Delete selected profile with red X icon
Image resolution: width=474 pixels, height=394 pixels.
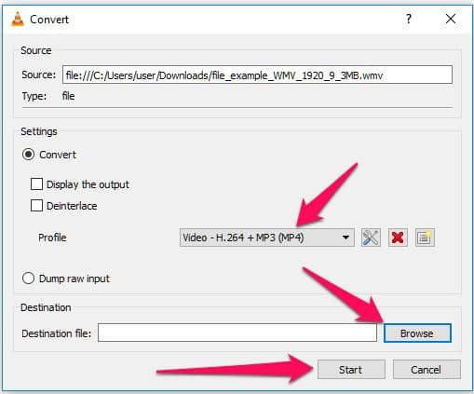pos(398,238)
